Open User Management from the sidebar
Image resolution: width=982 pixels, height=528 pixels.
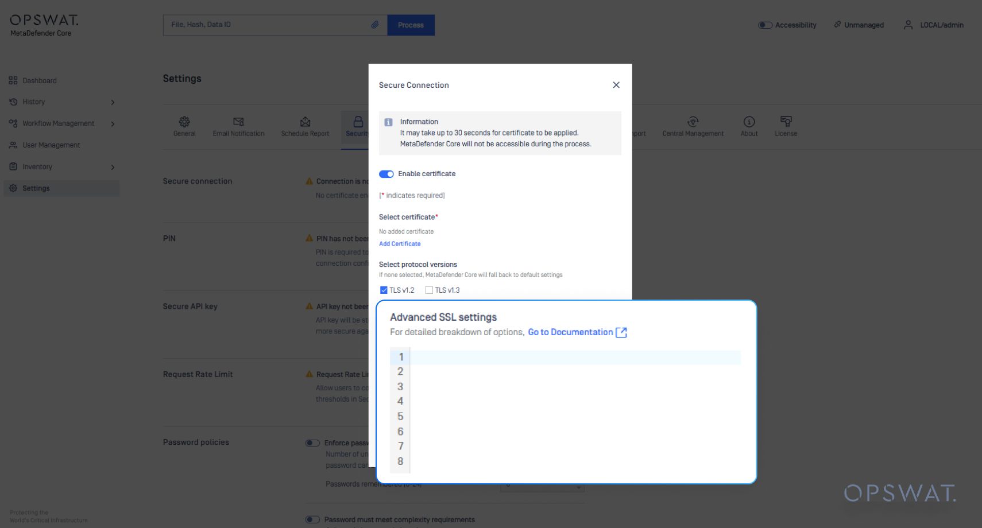51,145
